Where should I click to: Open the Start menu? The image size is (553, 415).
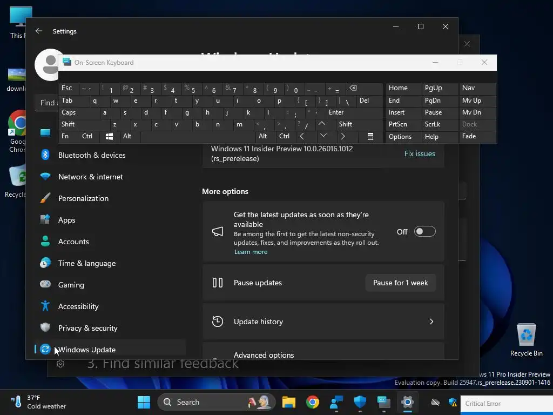[x=144, y=402]
